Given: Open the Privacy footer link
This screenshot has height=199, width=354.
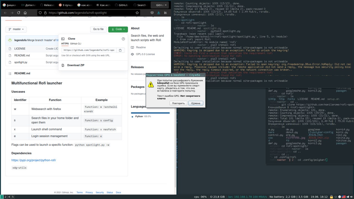Looking at the screenshot, I should (x=89, y=192).
